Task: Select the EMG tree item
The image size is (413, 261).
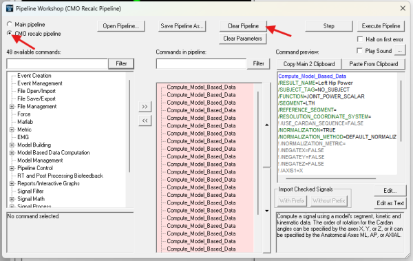Action: [23, 137]
